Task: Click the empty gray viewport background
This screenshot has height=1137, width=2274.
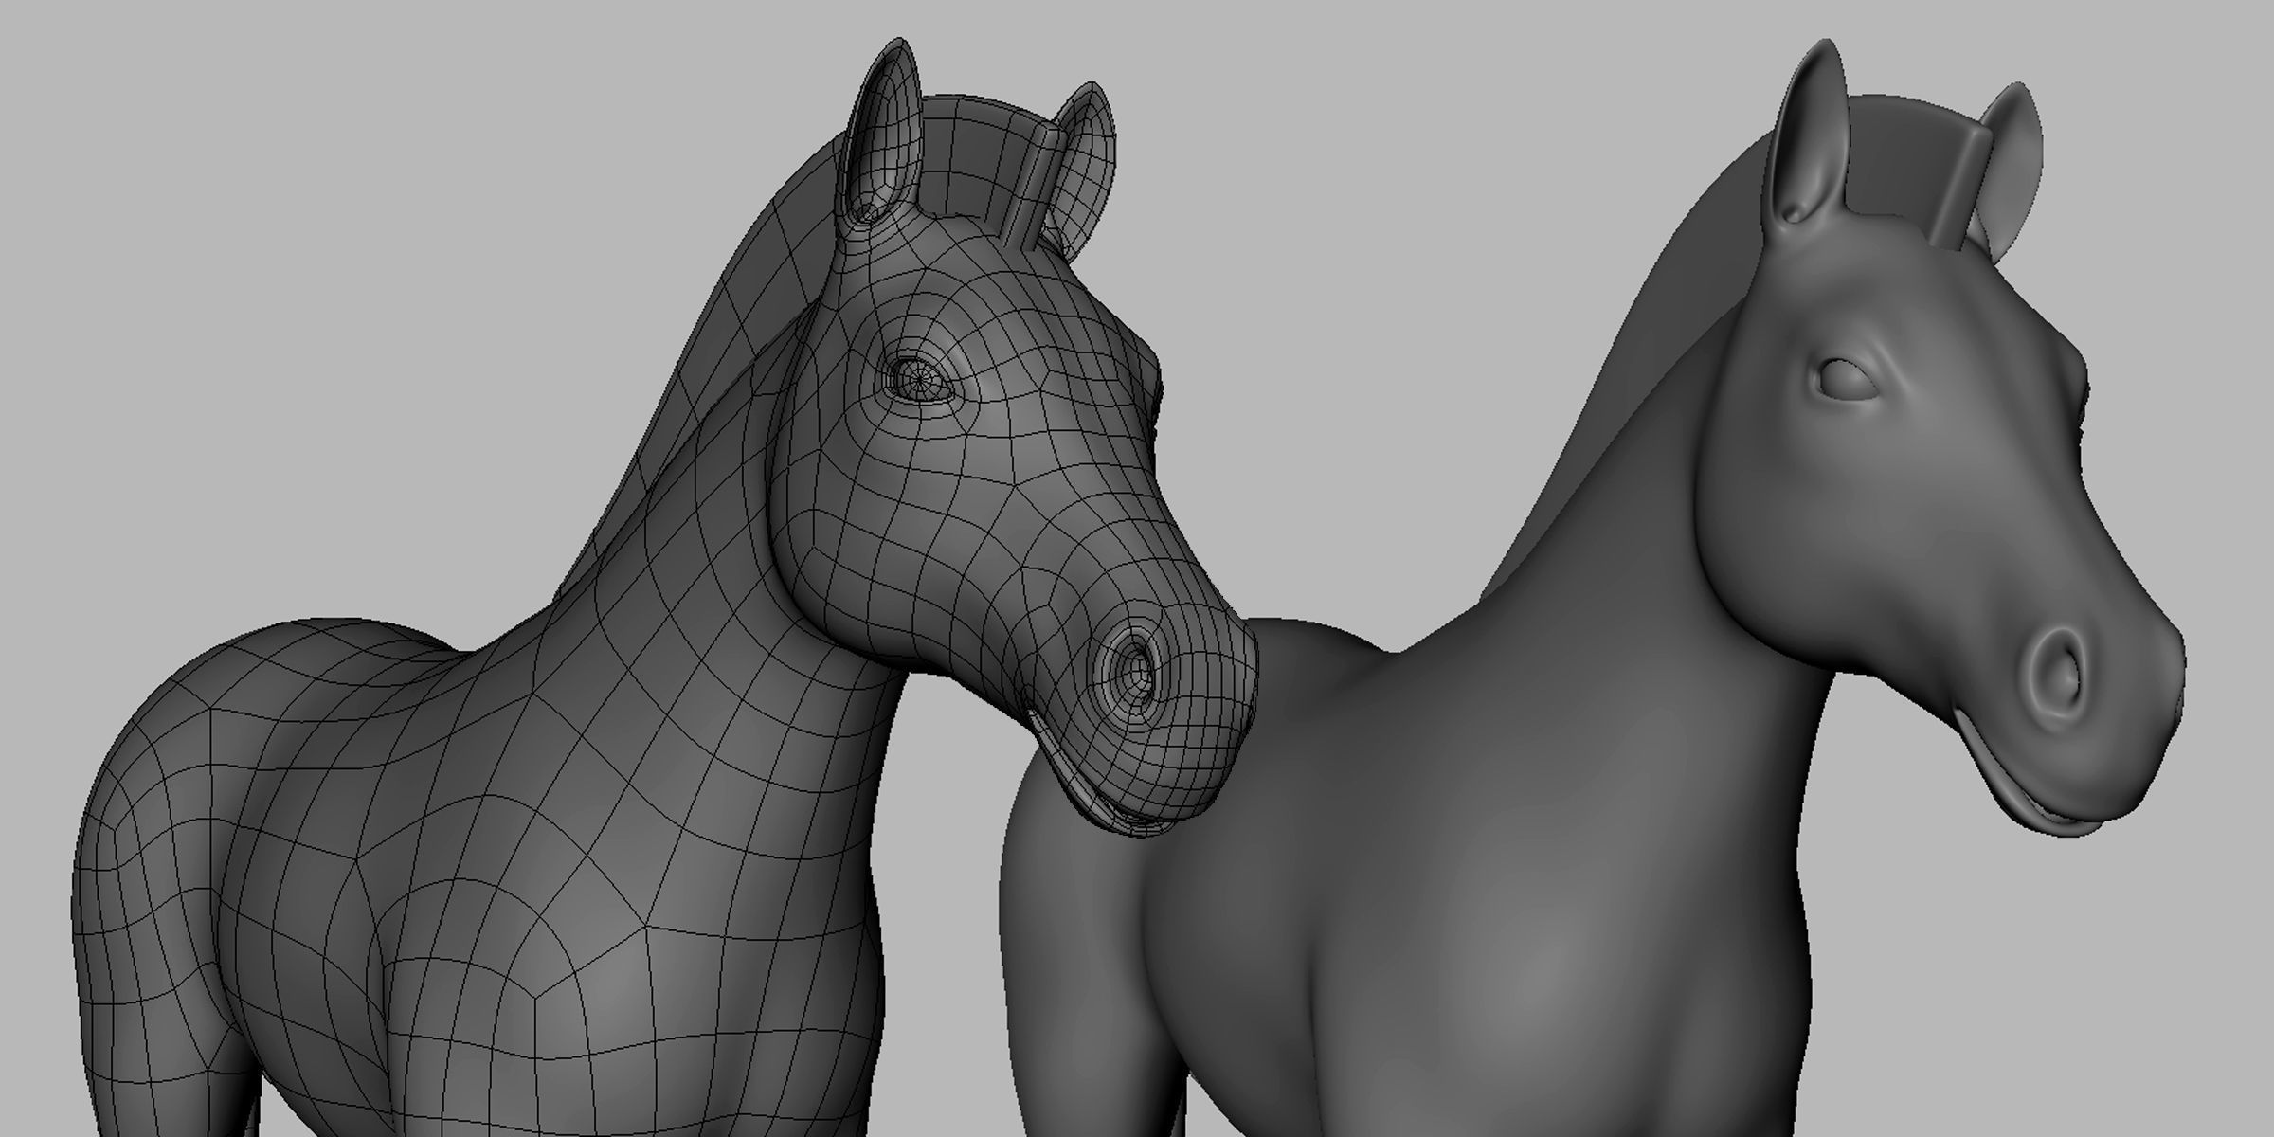Action: (x=284, y=284)
